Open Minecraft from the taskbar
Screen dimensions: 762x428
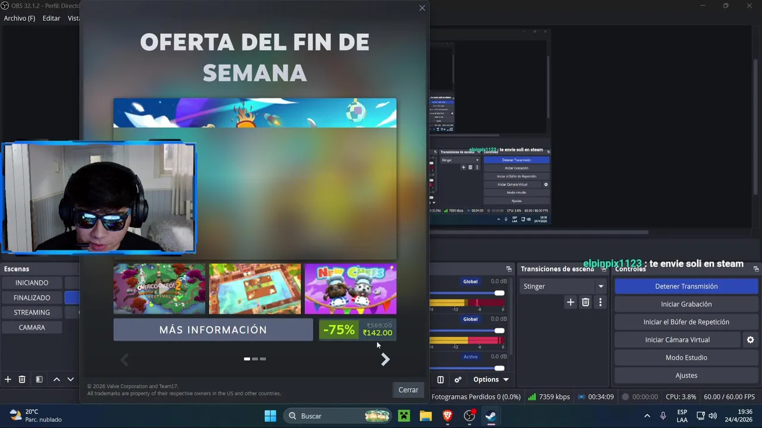pos(404,416)
